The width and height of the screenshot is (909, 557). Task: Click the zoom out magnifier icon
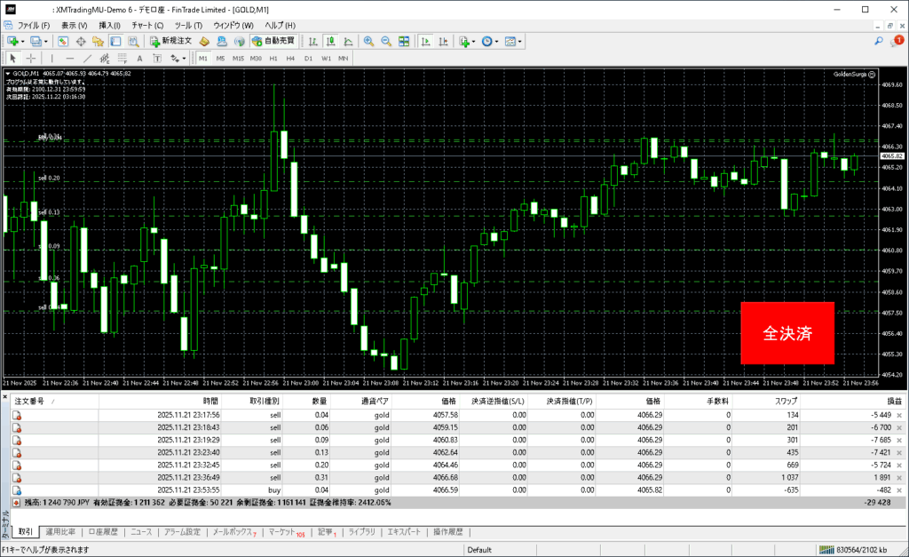[x=386, y=41]
